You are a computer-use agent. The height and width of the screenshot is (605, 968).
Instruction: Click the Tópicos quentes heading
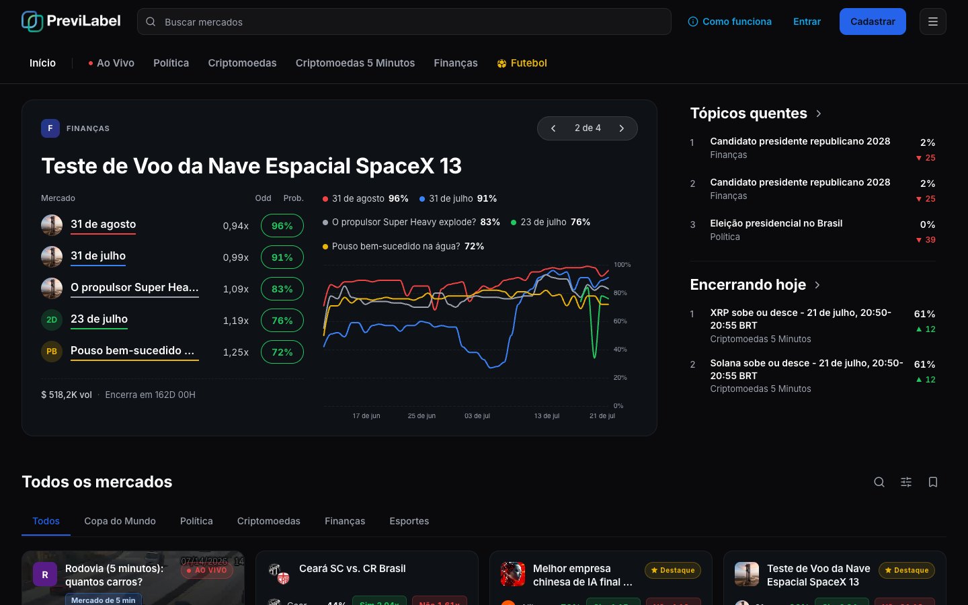pyautogui.click(x=748, y=114)
